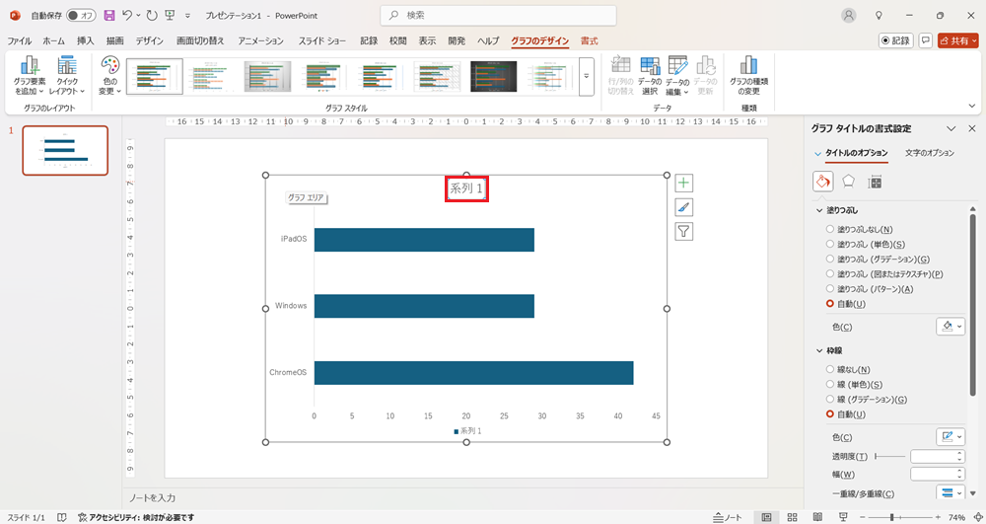Open the Change Colors palette menu
986x524 pixels.
pyautogui.click(x=110, y=75)
